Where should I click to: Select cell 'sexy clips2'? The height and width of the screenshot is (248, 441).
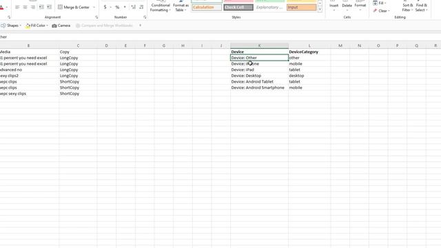click(30, 76)
